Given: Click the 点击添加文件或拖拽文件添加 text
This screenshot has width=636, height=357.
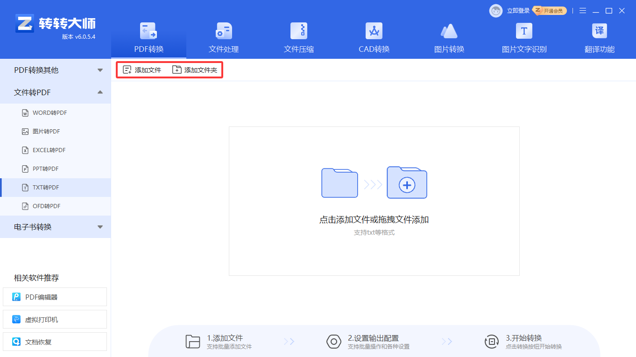Looking at the screenshot, I should pyautogui.click(x=374, y=220).
